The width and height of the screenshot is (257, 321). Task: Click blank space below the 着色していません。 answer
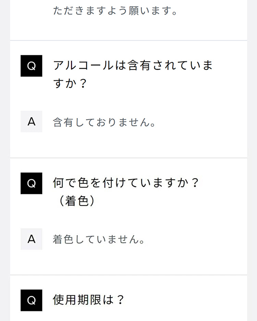(x=128, y=261)
